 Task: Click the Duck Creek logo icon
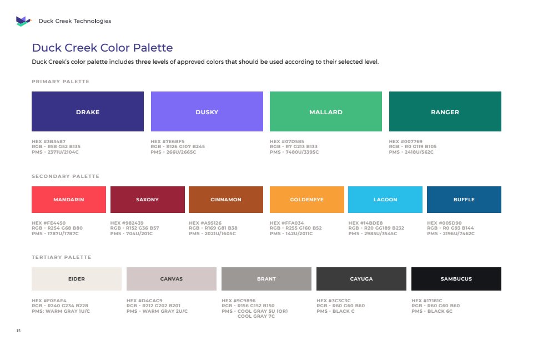(x=24, y=21)
